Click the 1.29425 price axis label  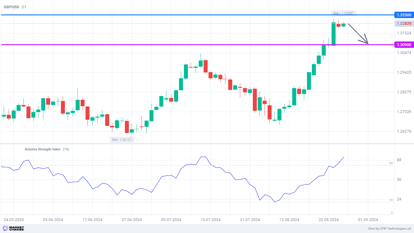pyautogui.click(x=404, y=73)
